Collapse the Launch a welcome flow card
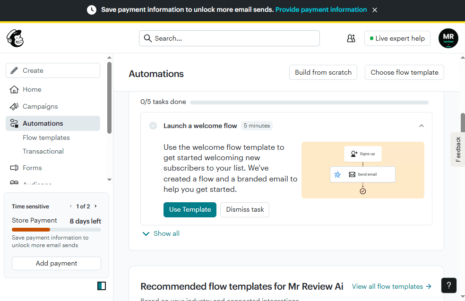 tap(422, 126)
